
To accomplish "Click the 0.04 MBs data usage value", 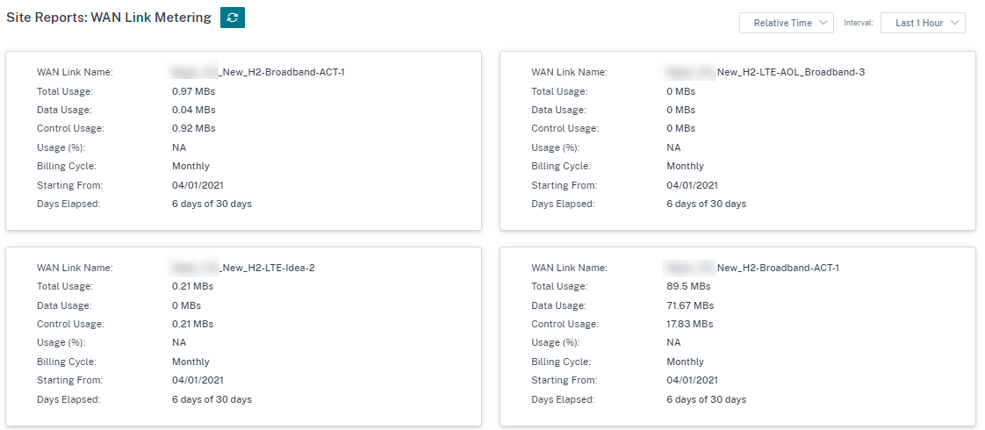I will (193, 110).
